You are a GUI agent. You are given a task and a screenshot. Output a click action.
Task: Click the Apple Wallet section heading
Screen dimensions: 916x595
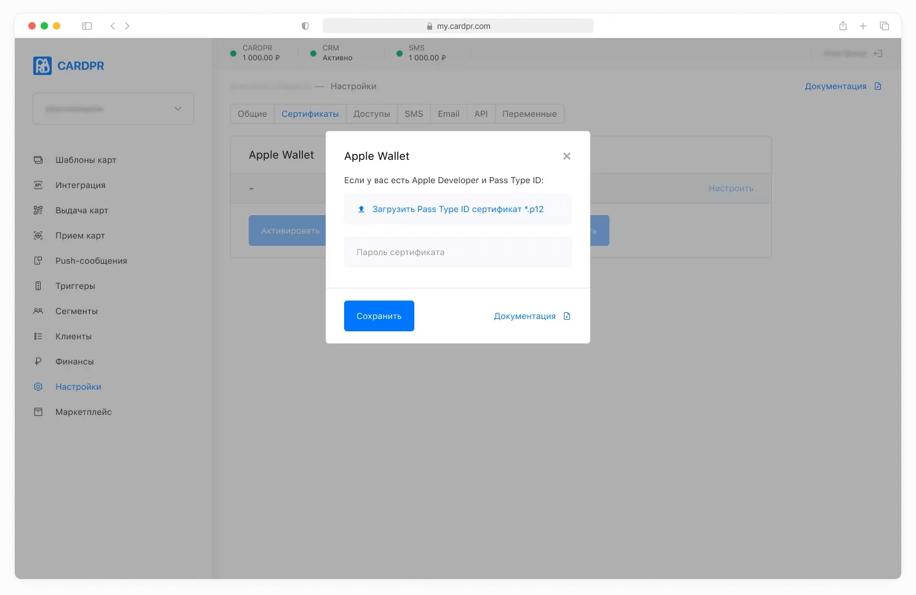pyautogui.click(x=281, y=155)
